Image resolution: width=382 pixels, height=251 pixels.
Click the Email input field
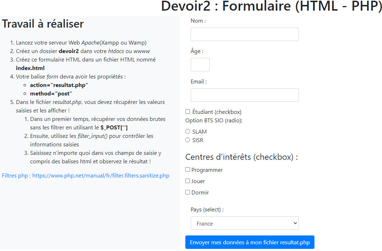click(x=244, y=95)
